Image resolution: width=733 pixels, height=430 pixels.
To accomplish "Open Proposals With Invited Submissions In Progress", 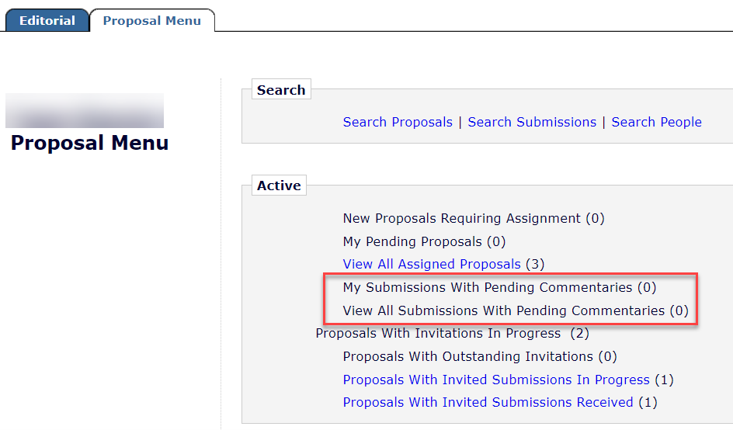I will tap(496, 380).
